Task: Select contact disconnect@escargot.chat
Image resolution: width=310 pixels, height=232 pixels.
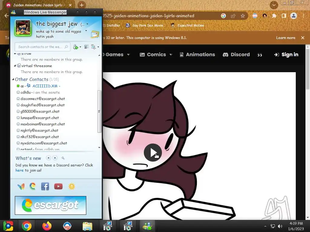Action: [41, 99]
